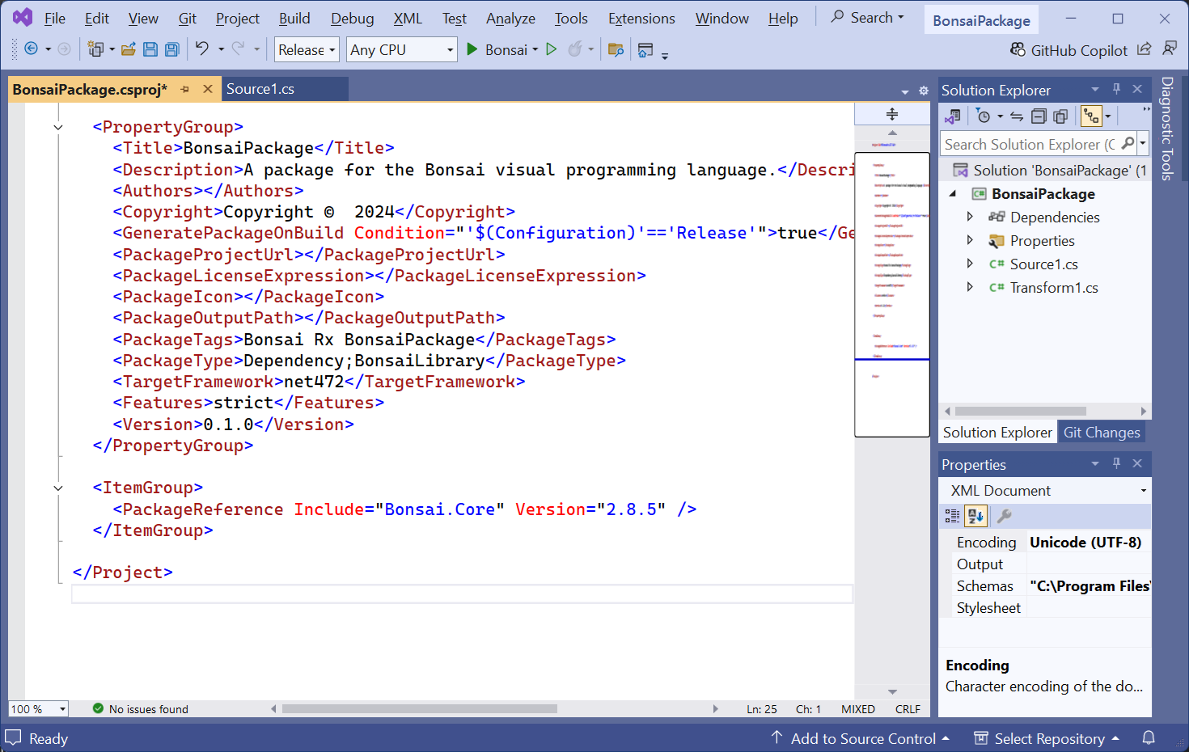Viewport: 1189px width, 752px height.
Task: Click the split editor handle above scrollbar
Action: pyautogui.click(x=892, y=114)
